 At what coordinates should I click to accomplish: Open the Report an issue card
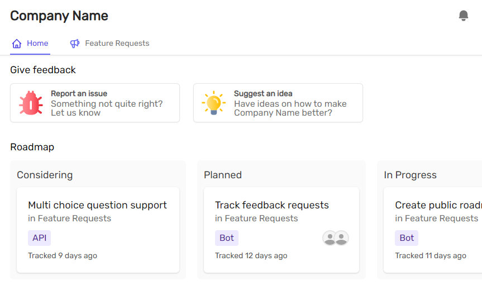click(95, 103)
